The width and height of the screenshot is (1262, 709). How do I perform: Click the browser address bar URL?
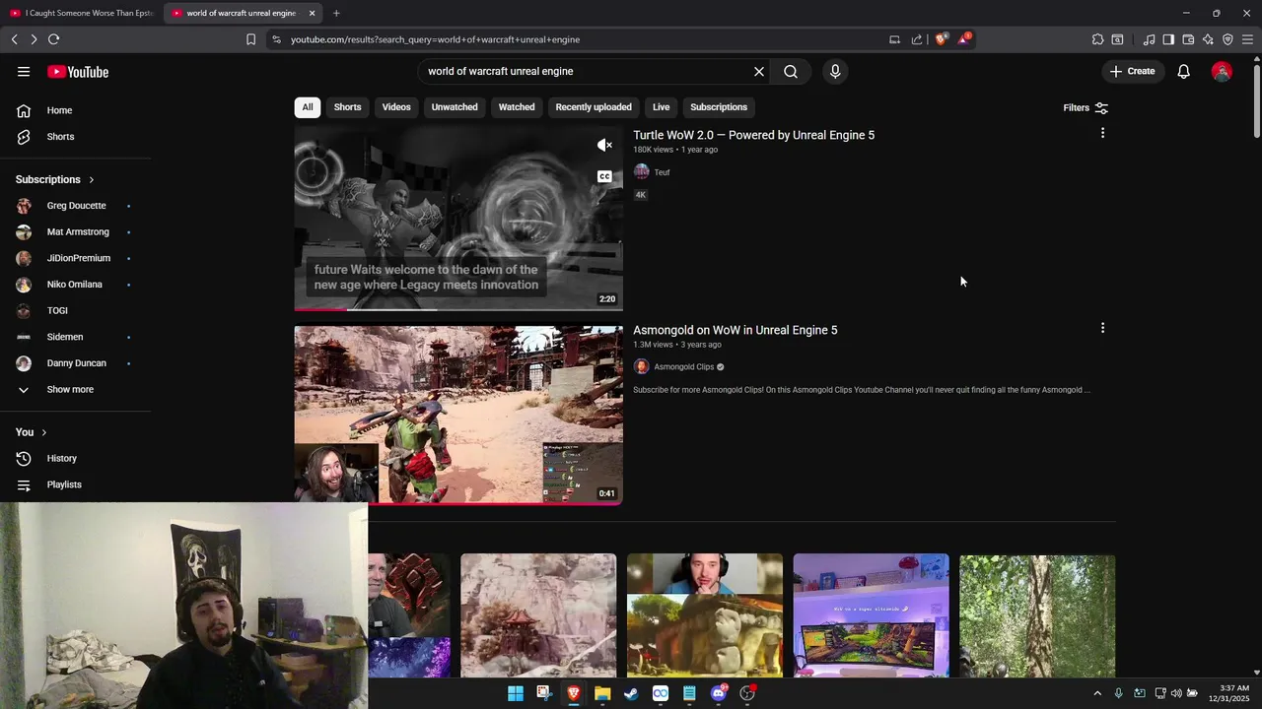tap(435, 39)
